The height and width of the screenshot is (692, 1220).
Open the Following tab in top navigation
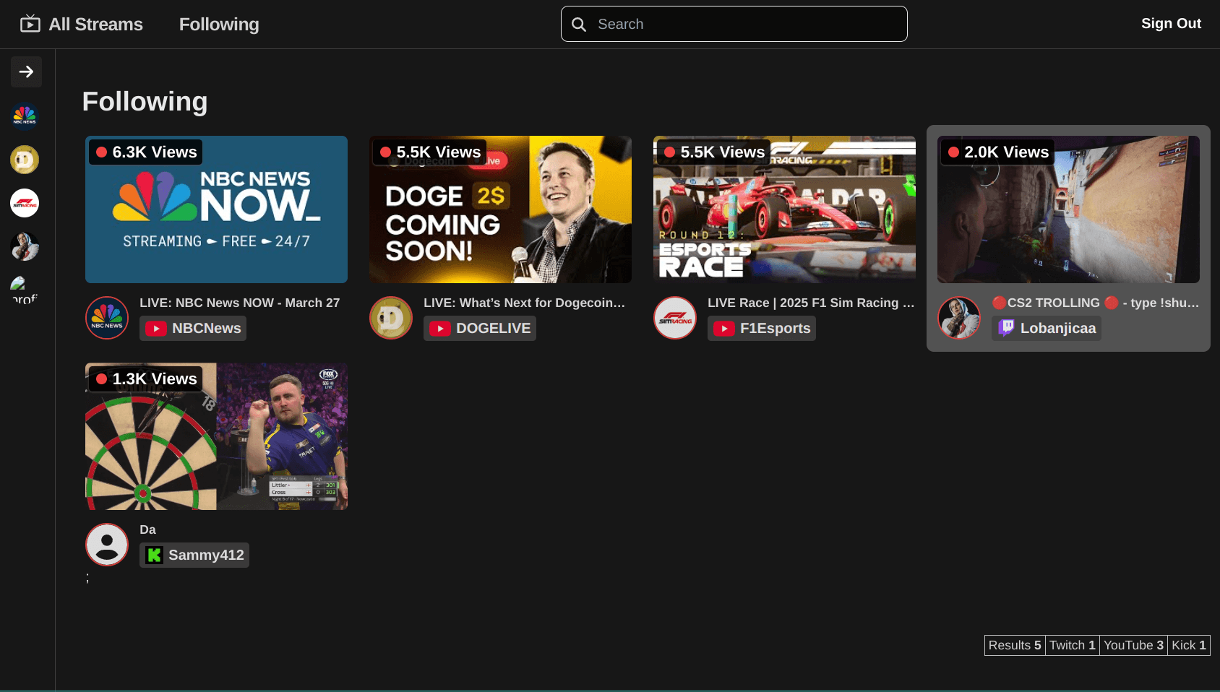[219, 25]
